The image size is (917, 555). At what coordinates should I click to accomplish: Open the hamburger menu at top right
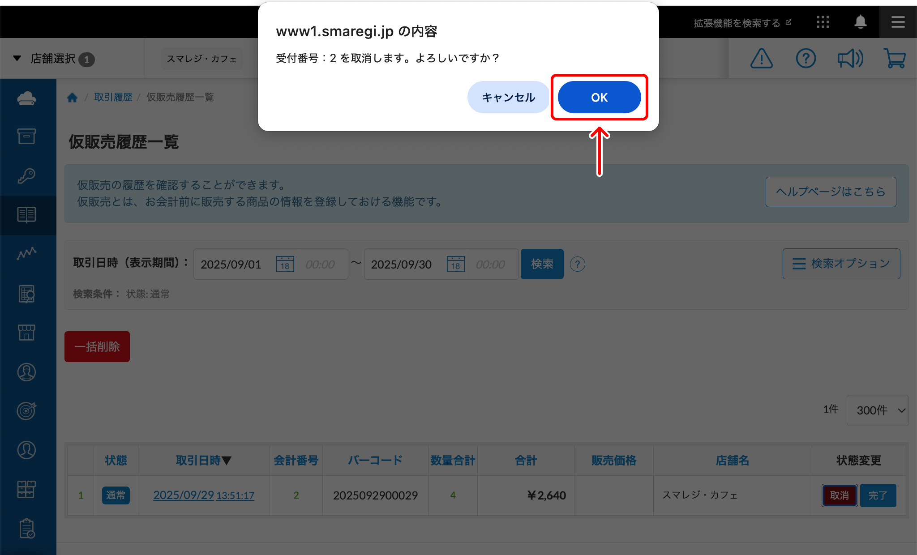point(898,22)
